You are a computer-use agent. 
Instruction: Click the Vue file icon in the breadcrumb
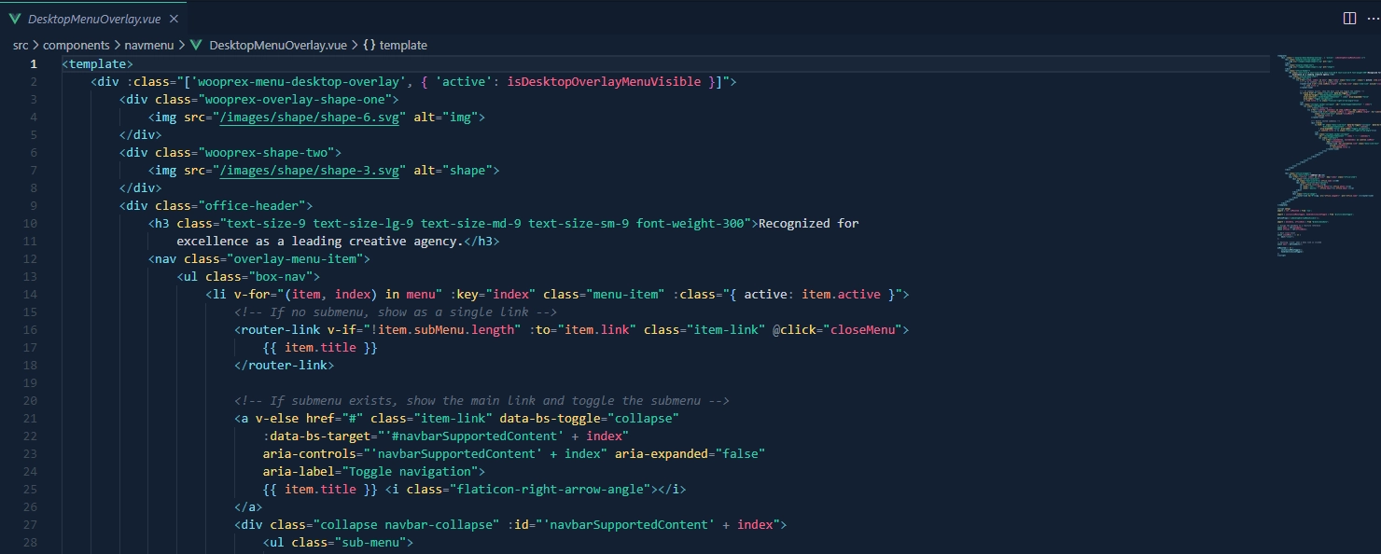(197, 45)
